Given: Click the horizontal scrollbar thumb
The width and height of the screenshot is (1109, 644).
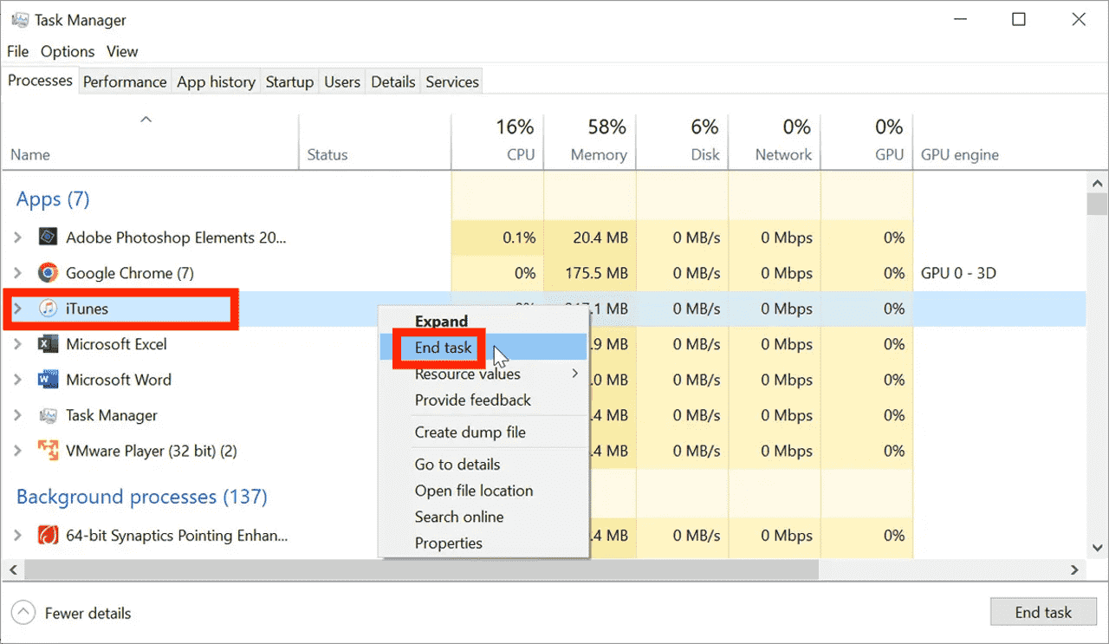Looking at the screenshot, I should [421, 569].
